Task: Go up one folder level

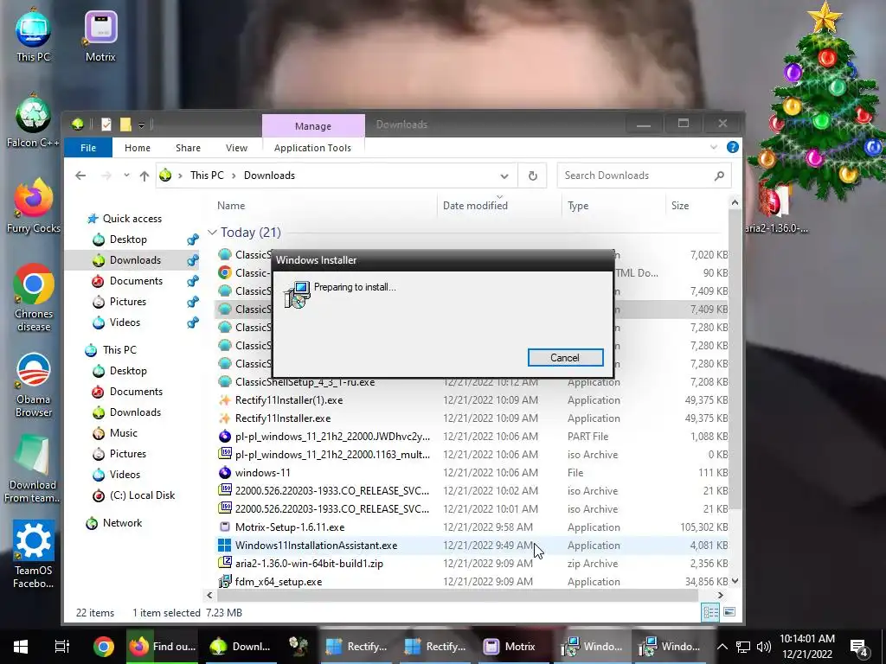Action: 144,176
